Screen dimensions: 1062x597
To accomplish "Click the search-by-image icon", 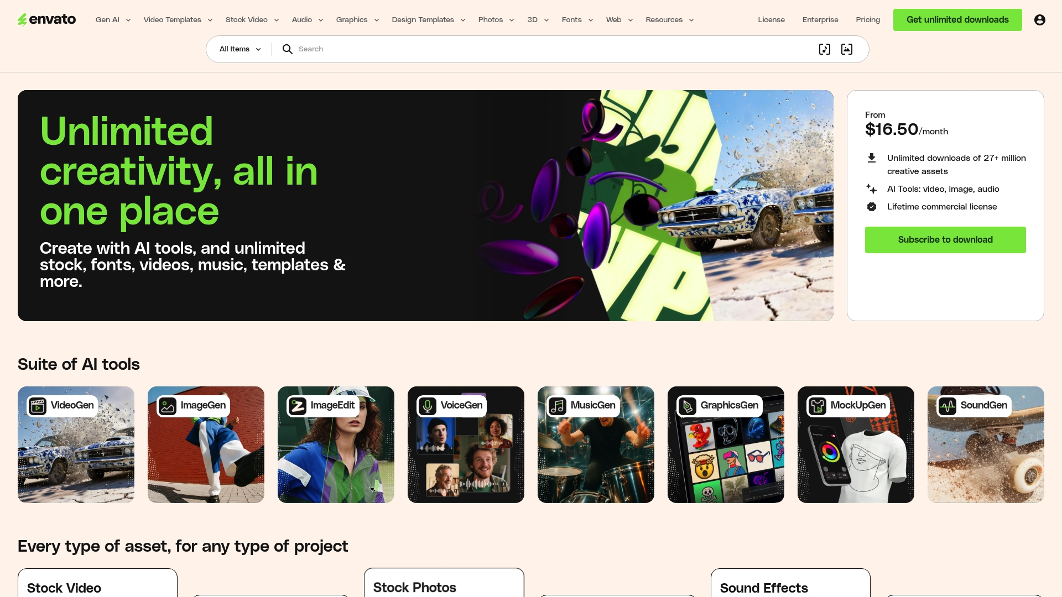I will click(847, 49).
